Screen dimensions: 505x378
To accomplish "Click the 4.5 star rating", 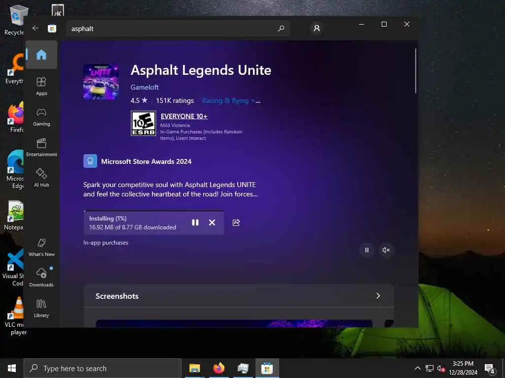I will click(139, 100).
